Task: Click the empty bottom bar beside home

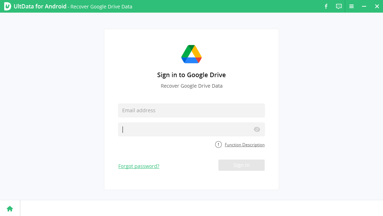Action: click(x=201, y=208)
